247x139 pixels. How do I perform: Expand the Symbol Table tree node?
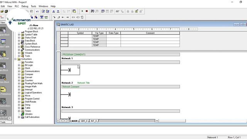pyautogui.click(x=19, y=34)
